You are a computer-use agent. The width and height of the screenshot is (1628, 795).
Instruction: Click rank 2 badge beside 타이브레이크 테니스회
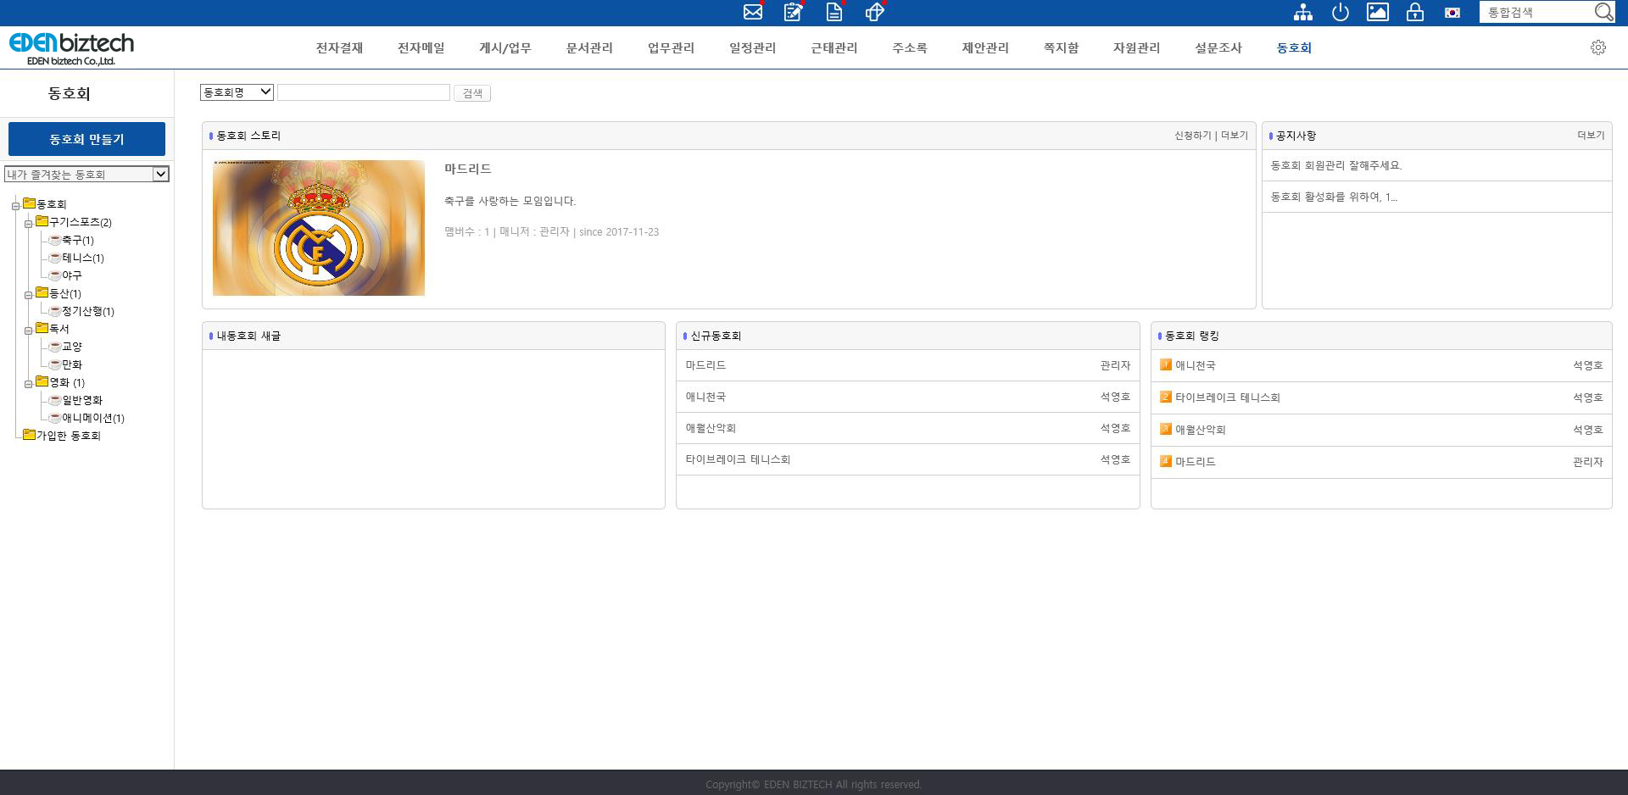[x=1166, y=397]
